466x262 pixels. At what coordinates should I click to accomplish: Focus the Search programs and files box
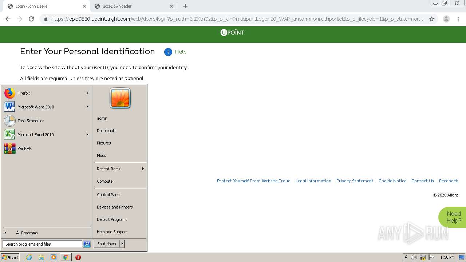pos(43,244)
